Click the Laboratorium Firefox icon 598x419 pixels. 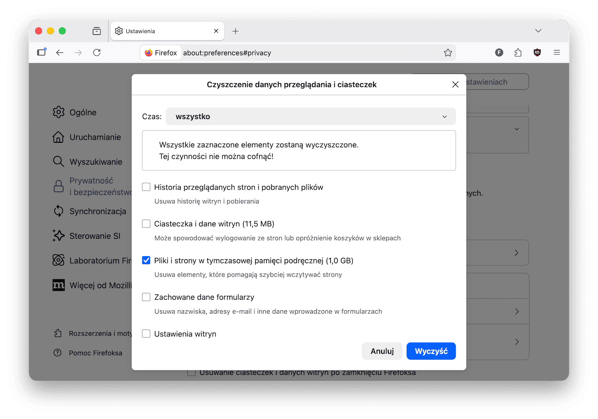pos(58,260)
